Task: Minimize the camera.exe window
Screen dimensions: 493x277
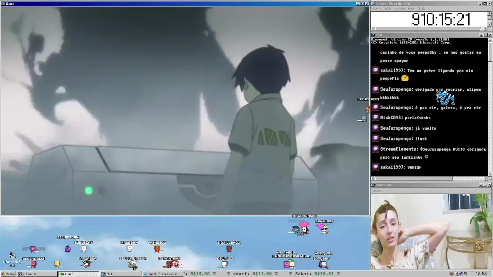Action: click(x=481, y=185)
